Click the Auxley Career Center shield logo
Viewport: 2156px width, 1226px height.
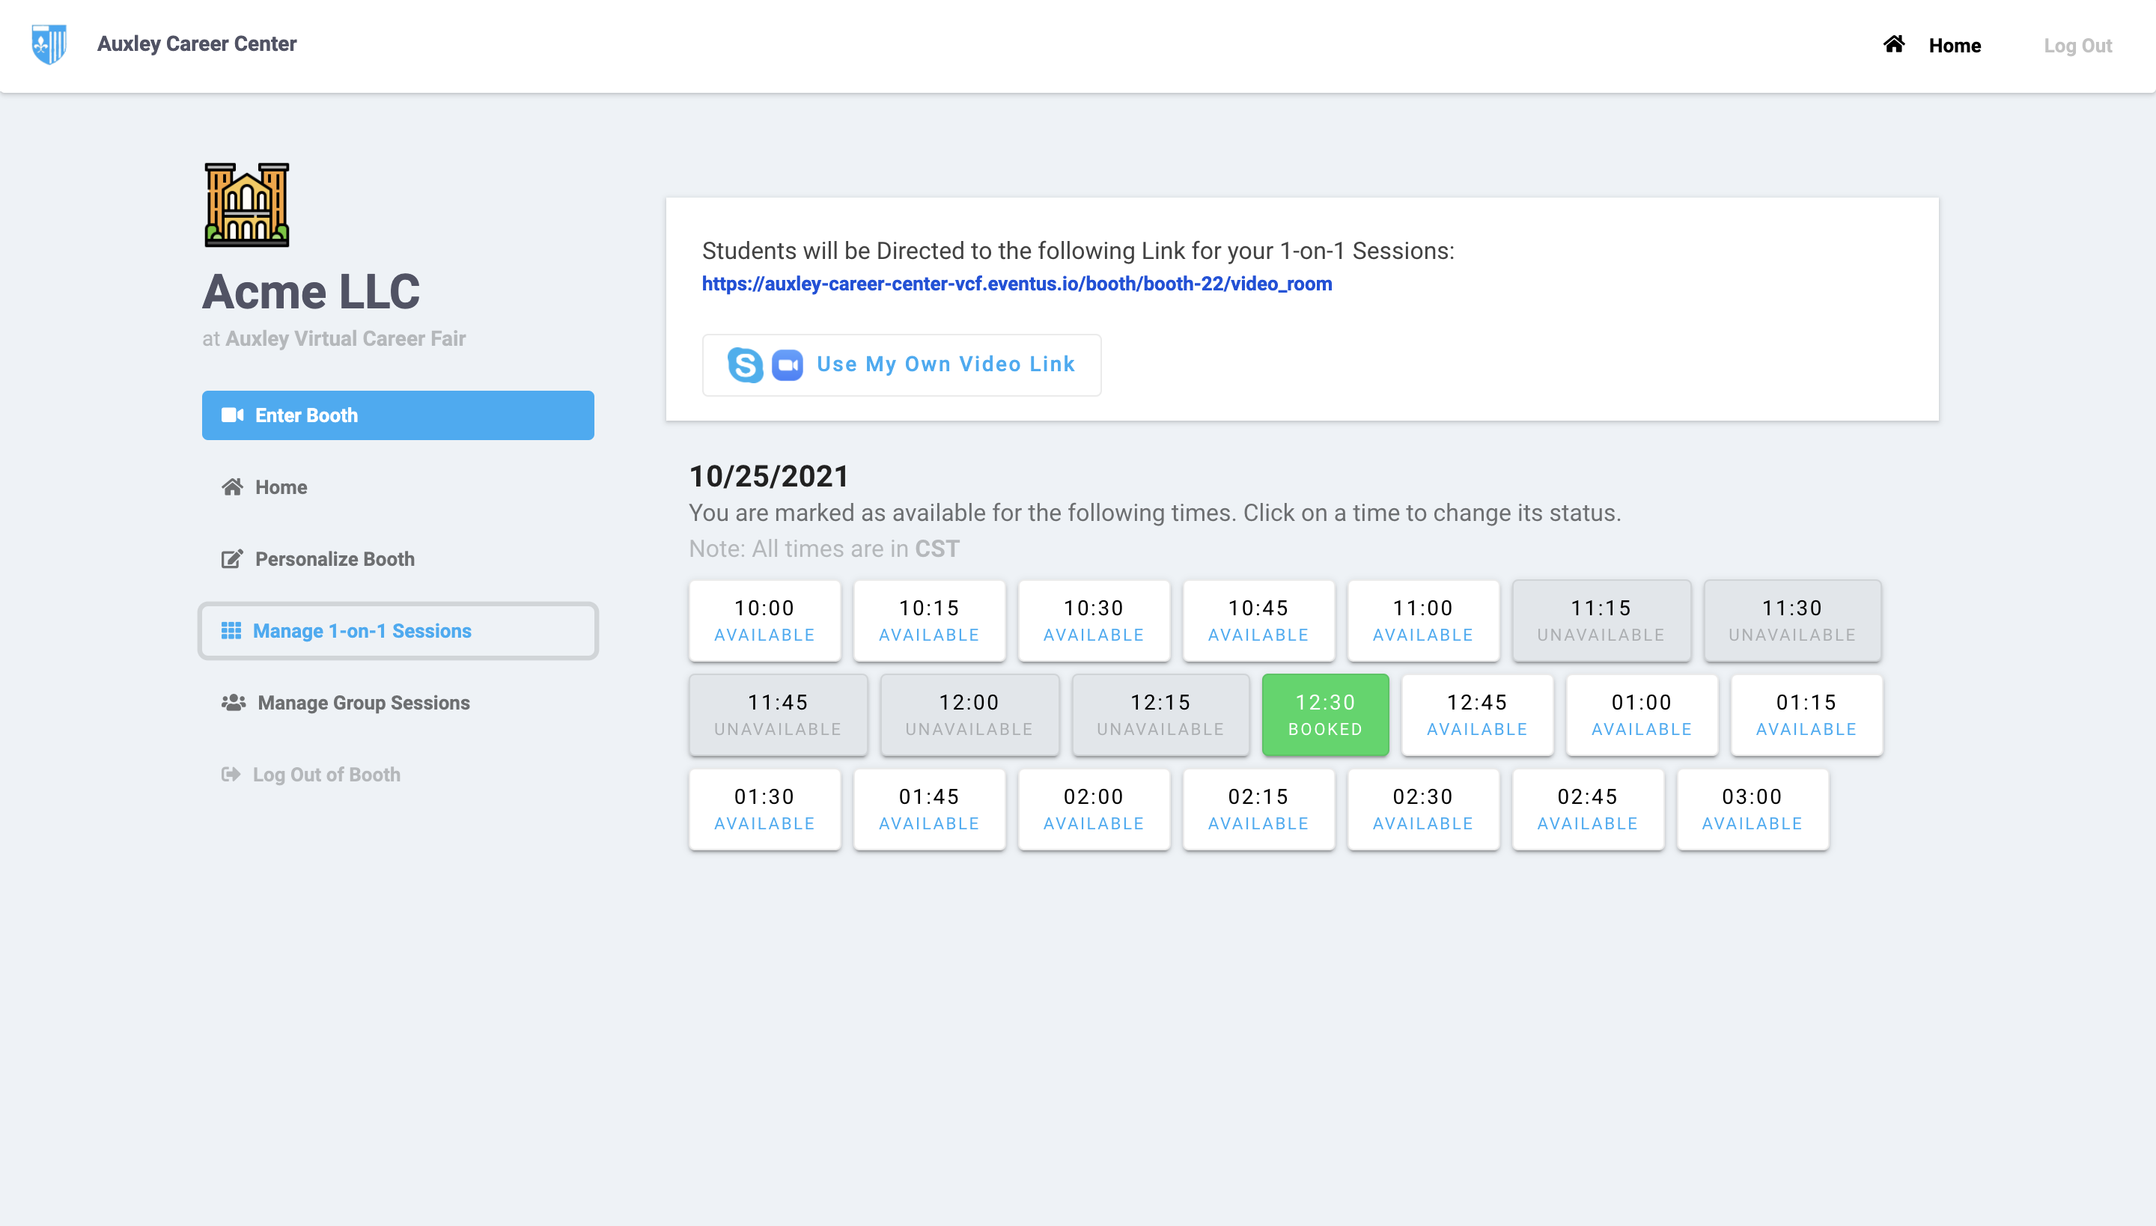coord(49,43)
